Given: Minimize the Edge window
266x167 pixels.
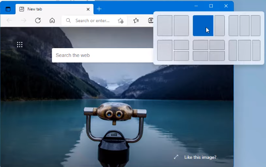Looking at the screenshot, I should (x=196, y=6).
